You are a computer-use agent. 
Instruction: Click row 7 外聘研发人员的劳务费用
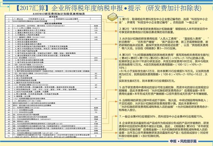click(x=53, y=35)
